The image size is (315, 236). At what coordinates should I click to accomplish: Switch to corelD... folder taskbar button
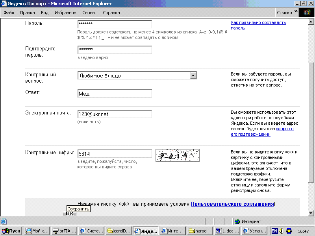click(119, 231)
